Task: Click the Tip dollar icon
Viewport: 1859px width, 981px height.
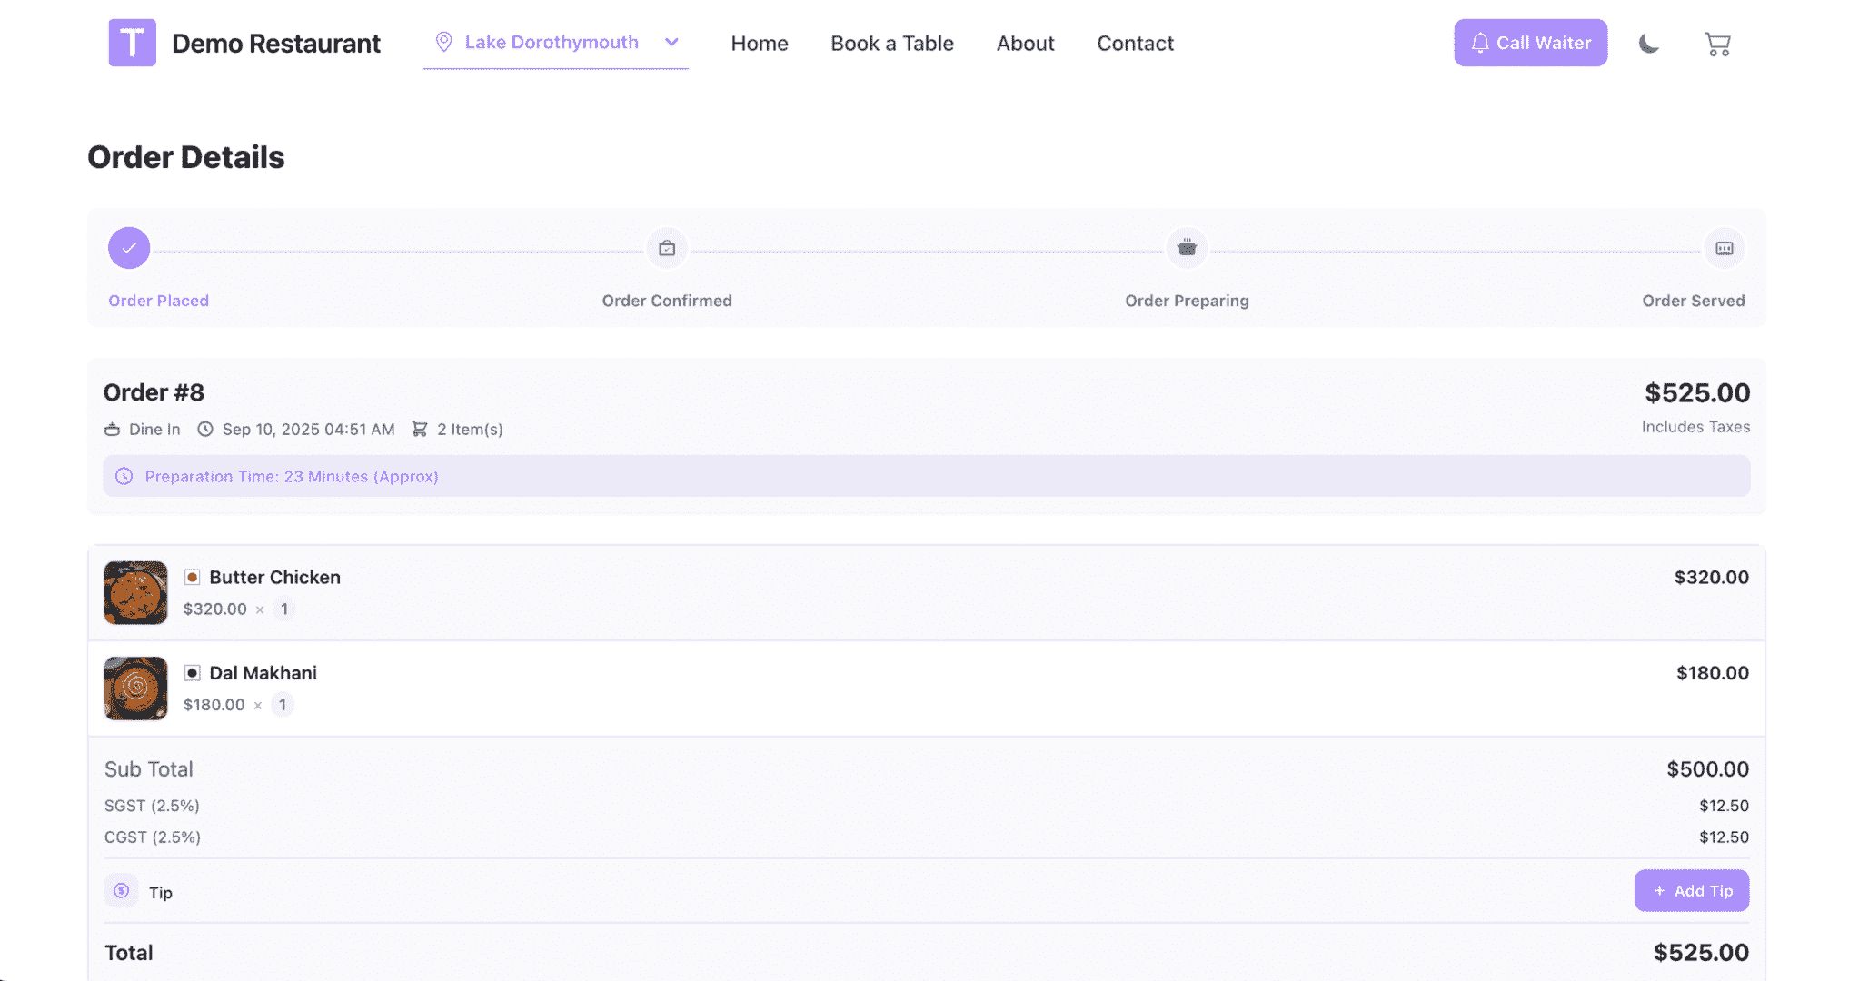Action: point(121,891)
